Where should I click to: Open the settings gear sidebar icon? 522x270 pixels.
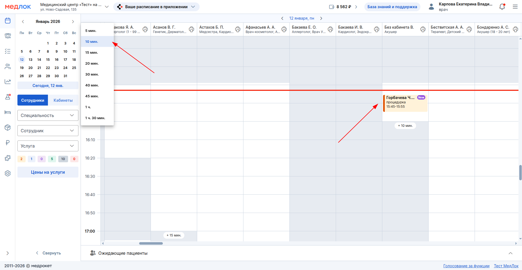pyautogui.click(x=8, y=173)
